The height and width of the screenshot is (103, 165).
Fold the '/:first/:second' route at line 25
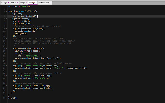click(6, 66)
